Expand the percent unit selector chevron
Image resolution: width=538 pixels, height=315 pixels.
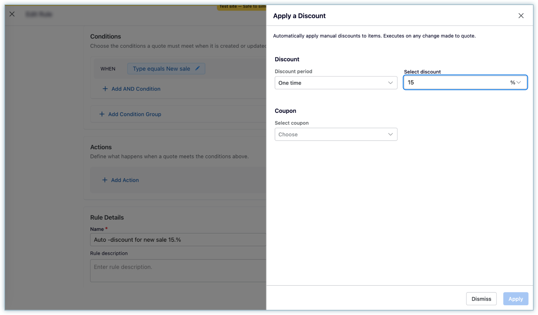[x=519, y=83]
